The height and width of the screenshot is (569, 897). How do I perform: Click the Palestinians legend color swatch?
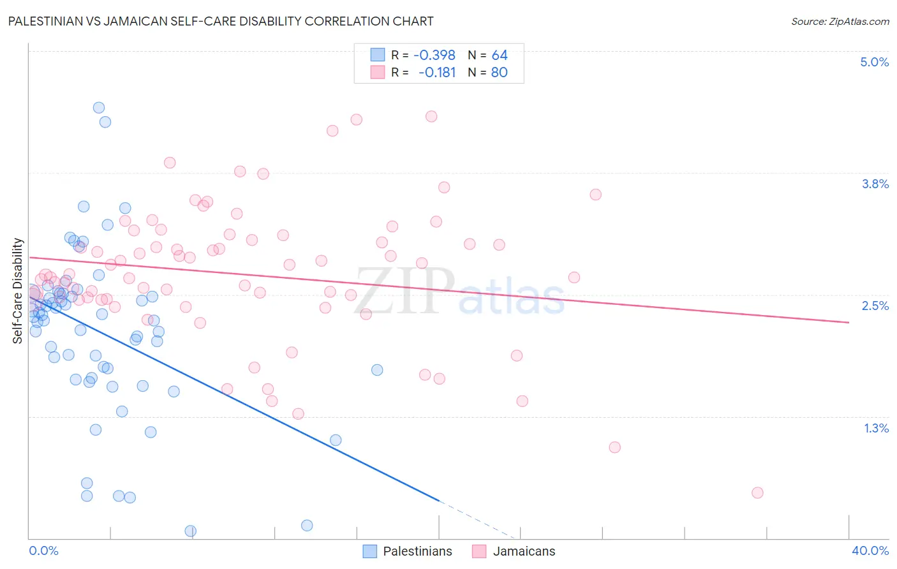tap(370, 551)
